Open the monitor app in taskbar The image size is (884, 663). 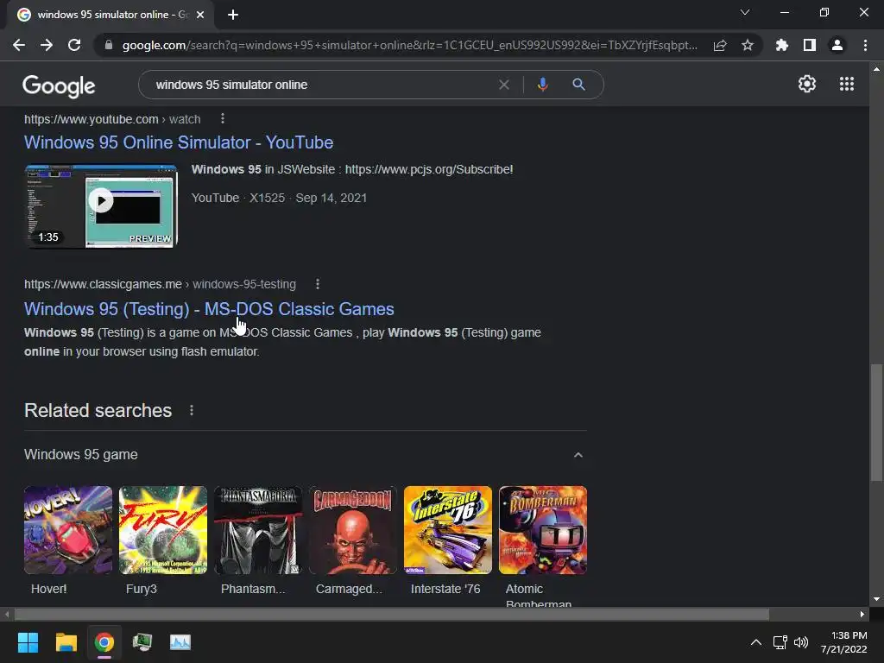point(142,642)
